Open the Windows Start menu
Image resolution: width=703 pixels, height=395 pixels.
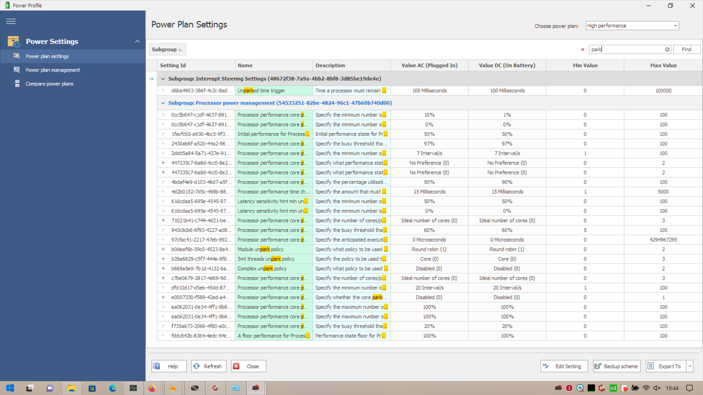point(10,388)
